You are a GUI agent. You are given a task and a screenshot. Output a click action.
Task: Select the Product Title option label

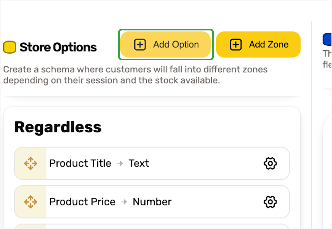[80, 163]
